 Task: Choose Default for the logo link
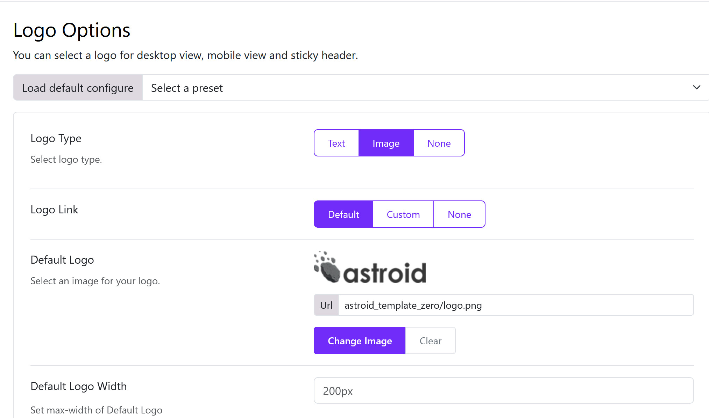coord(343,214)
